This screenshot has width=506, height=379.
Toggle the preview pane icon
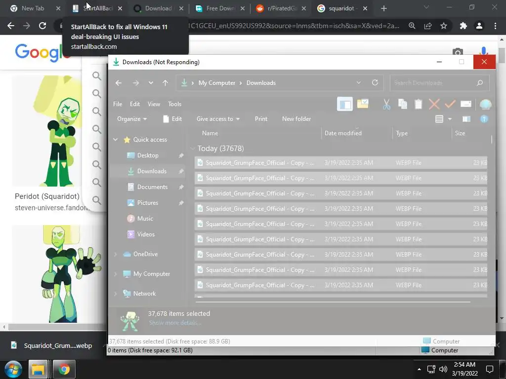(x=466, y=119)
